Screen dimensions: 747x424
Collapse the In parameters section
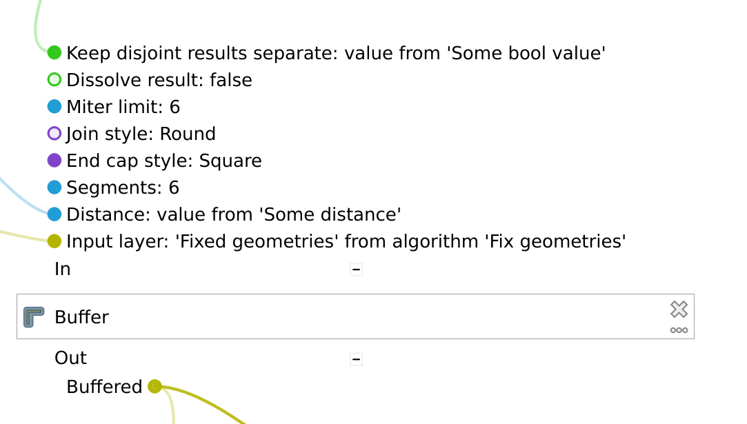tap(356, 269)
